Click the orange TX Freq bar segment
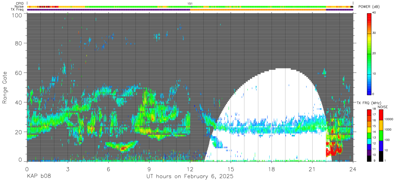397x183 pixels. coord(258,10)
